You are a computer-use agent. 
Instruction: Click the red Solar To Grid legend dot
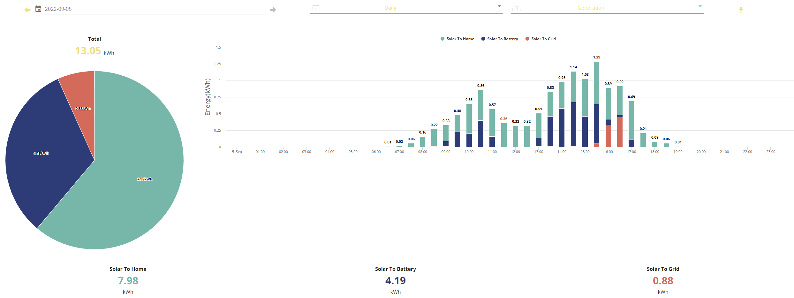(x=527, y=39)
